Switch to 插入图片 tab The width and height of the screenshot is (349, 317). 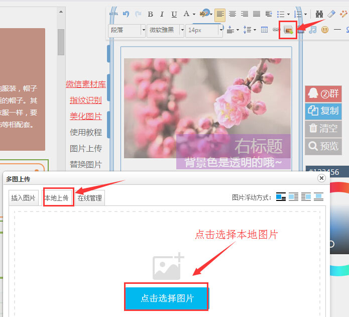point(24,198)
